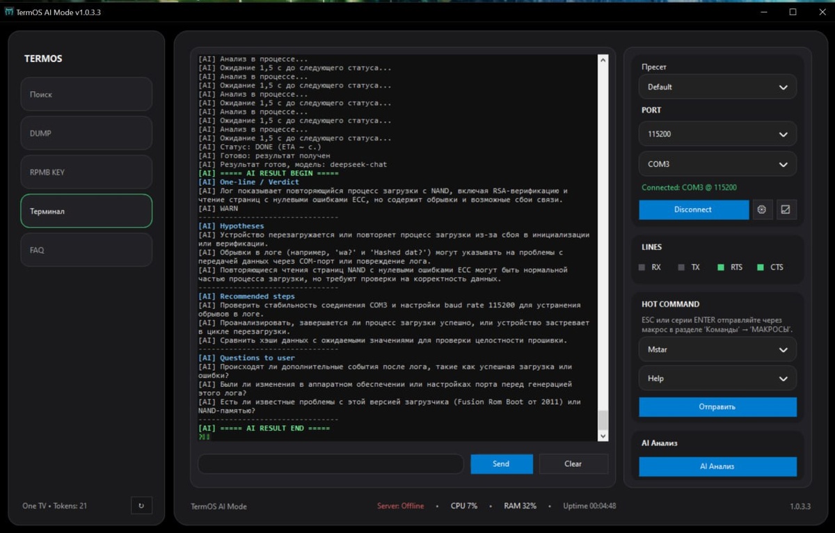Open the Mstar hot command dropdown
The width and height of the screenshot is (835, 533).
(x=717, y=349)
